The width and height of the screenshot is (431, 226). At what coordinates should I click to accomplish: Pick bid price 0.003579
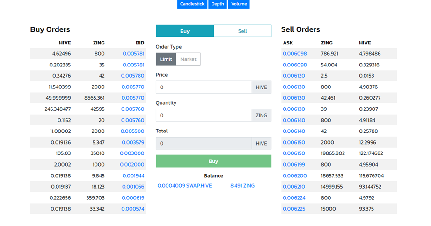[x=133, y=142]
